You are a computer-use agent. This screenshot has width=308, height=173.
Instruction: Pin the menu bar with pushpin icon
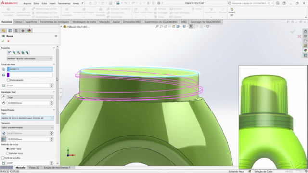[x=82, y=3]
